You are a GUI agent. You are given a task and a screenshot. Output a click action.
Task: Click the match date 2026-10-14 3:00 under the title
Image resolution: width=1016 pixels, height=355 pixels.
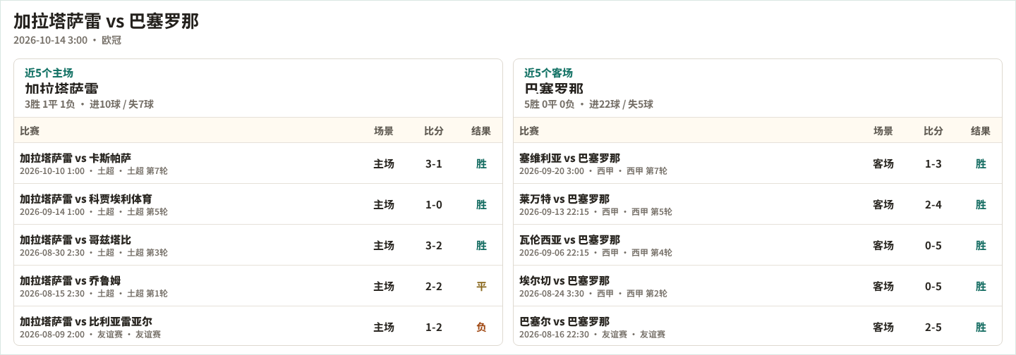pyautogui.click(x=50, y=40)
